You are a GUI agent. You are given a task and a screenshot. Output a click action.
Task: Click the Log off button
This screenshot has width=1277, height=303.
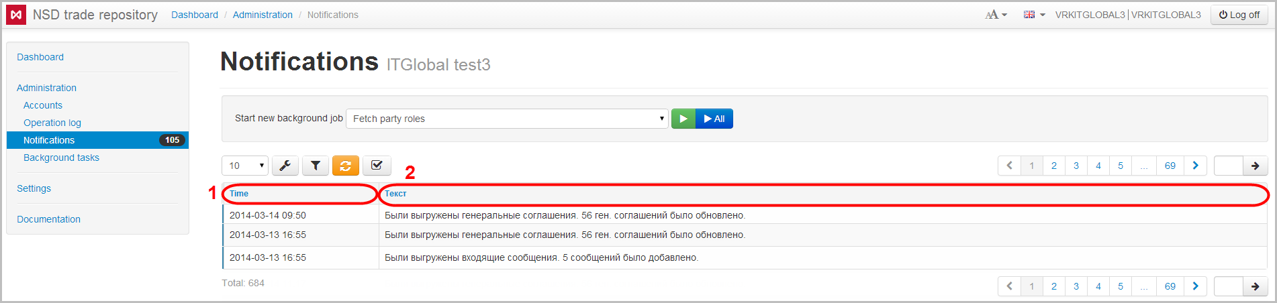1239,15
